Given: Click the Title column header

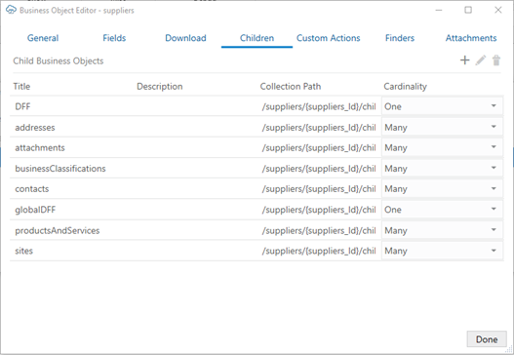Looking at the screenshot, I should (x=21, y=87).
